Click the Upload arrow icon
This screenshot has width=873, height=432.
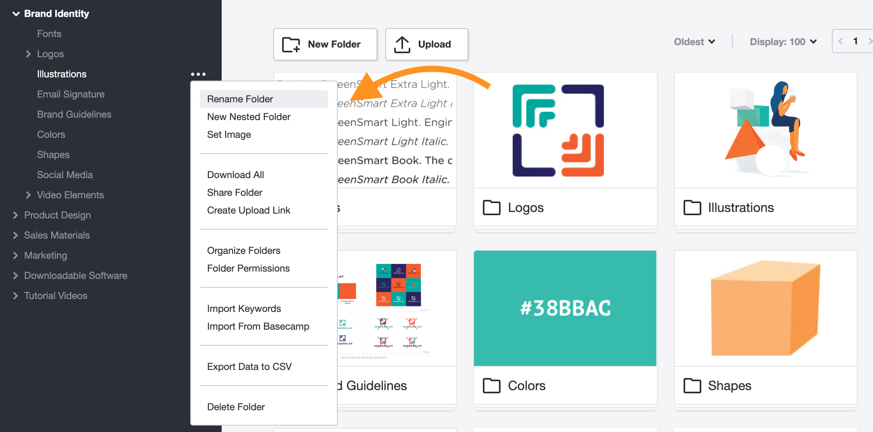402,44
